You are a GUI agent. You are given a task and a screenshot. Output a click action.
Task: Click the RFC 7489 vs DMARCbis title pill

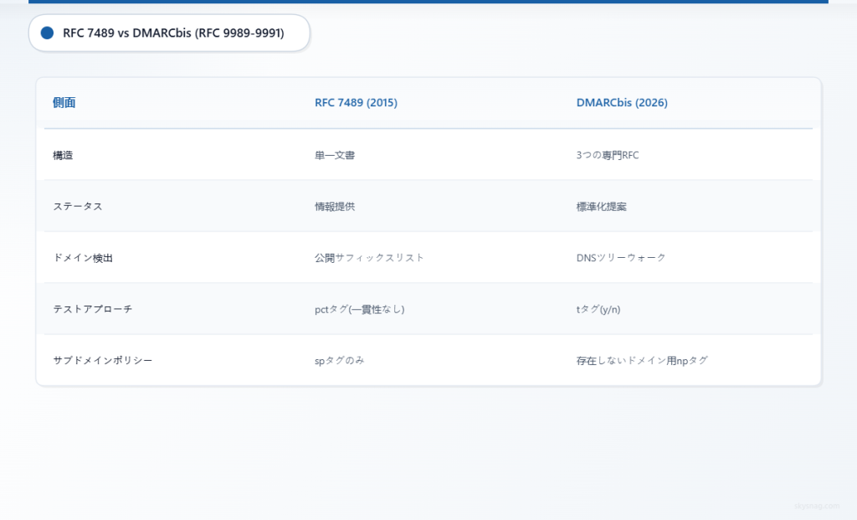click(x=169, y=33)
